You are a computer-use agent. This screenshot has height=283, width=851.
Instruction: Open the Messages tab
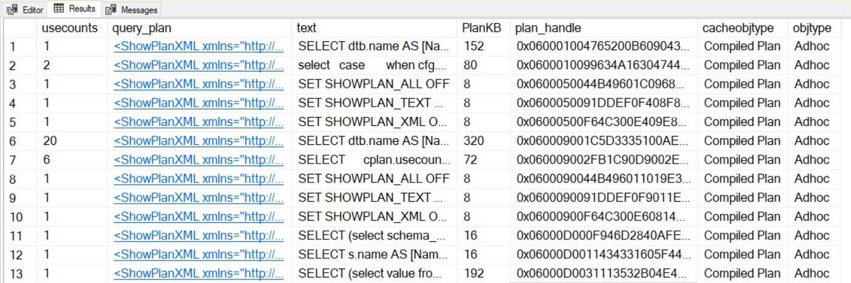[x=132, y=10]
